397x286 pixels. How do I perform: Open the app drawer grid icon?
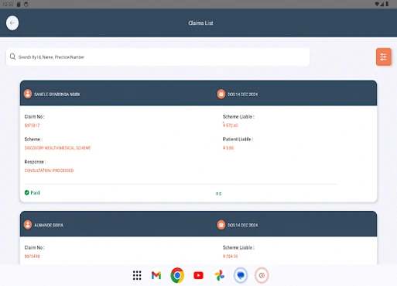137,275
